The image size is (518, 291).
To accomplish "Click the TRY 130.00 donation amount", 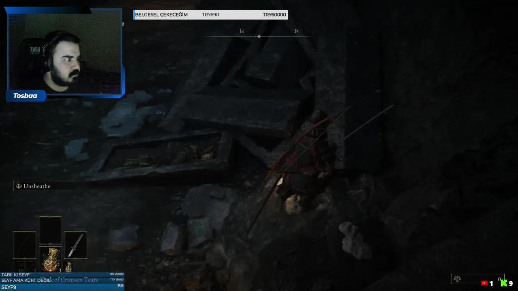I will pos(117,279).
